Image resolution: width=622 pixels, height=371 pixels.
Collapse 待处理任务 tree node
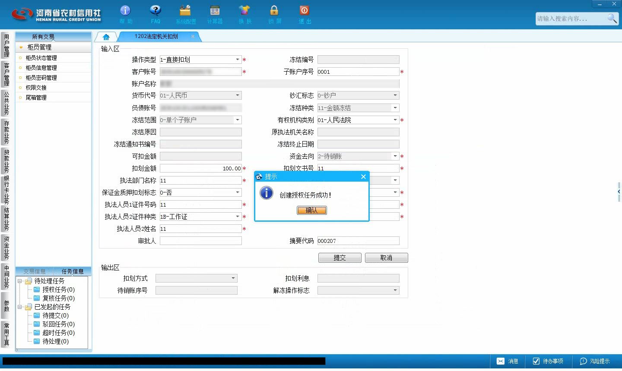click(x=19, y=281)
